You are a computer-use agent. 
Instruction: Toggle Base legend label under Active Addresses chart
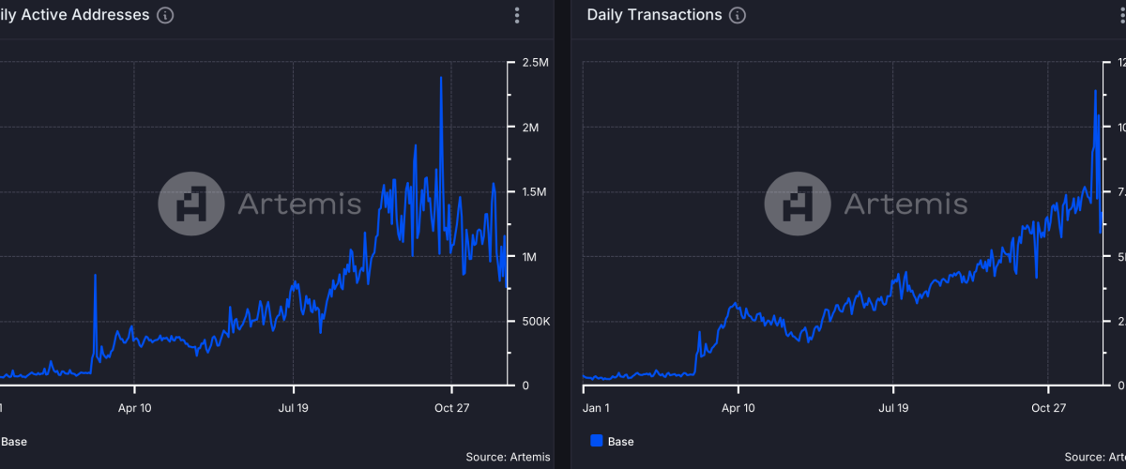[13, 441]
